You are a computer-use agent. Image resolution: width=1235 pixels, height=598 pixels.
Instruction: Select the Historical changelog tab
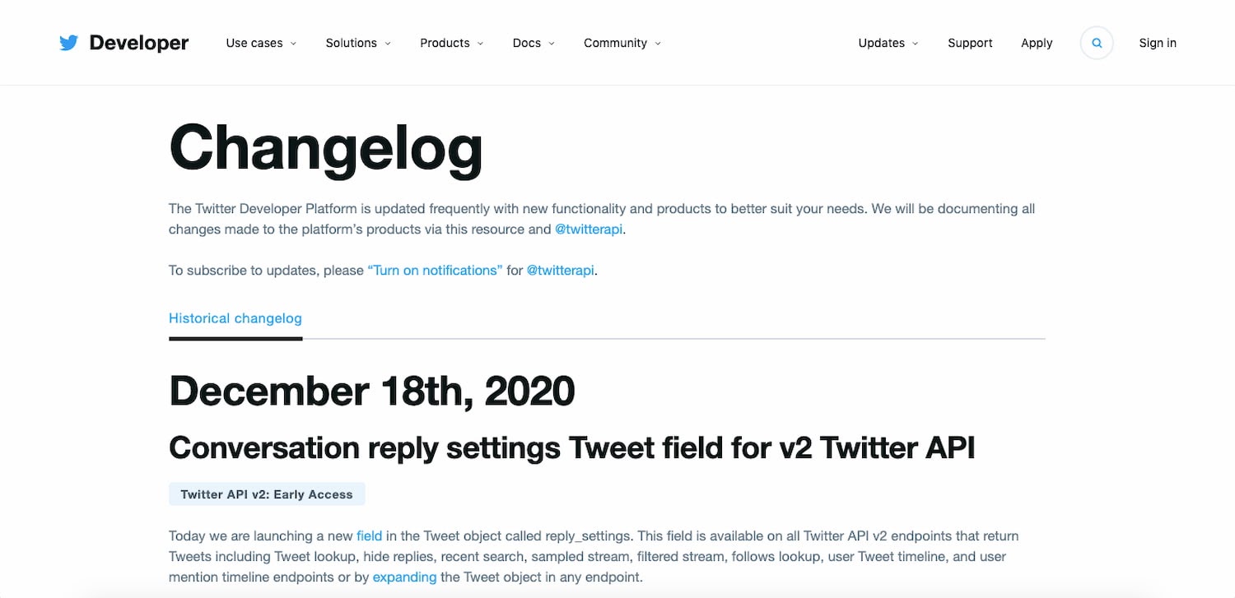point(235,318)
